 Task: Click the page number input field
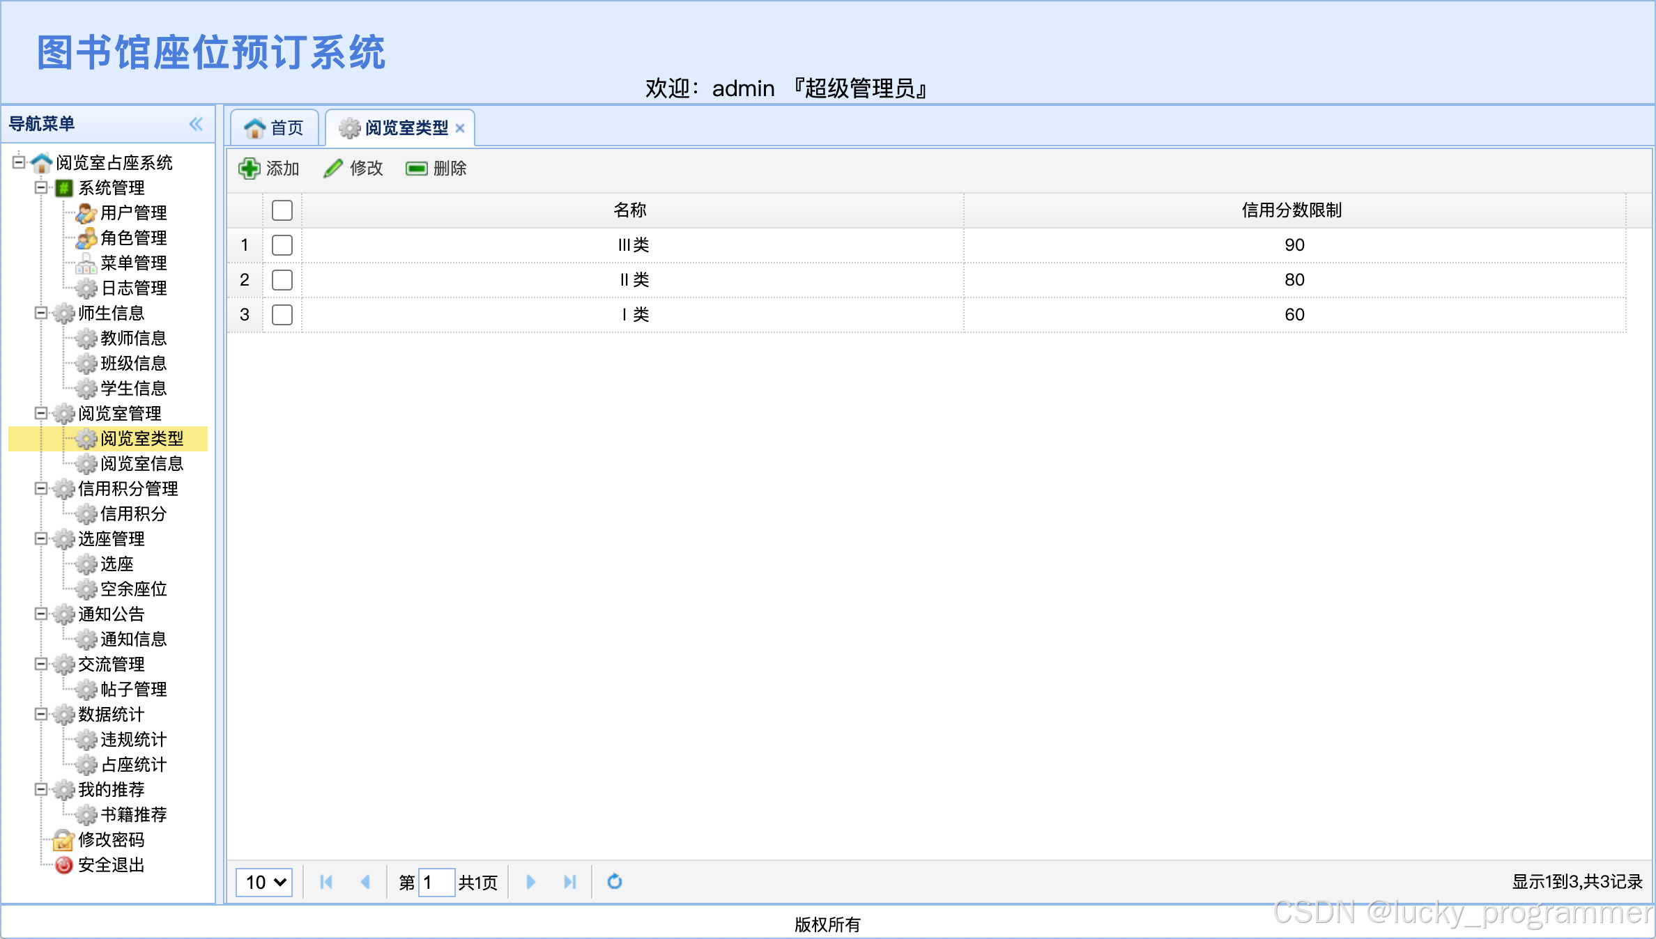point(437,882)
